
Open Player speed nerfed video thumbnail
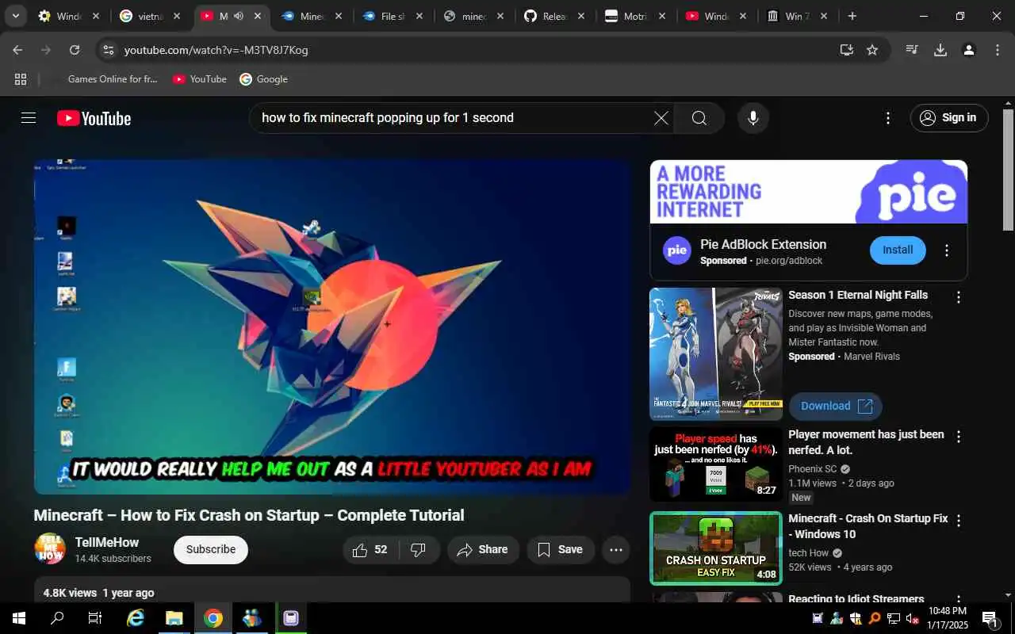pyautogui.click(x=716, y=464)
